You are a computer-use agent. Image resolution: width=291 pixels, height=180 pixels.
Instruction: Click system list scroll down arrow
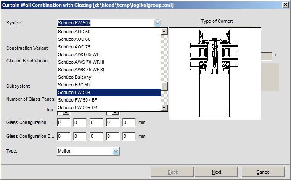(164, 107)
